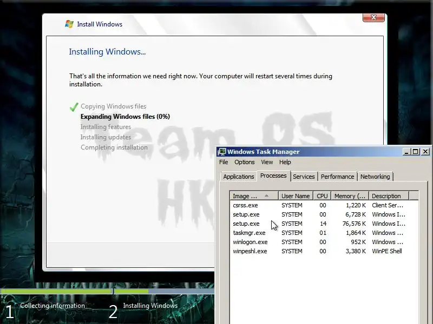Click the Collecting information progress bar
The width and height of the screenshot is (433, 324).
click(56, 291)
